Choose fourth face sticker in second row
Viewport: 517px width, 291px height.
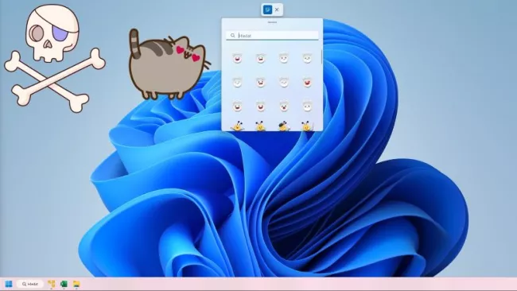307,82
